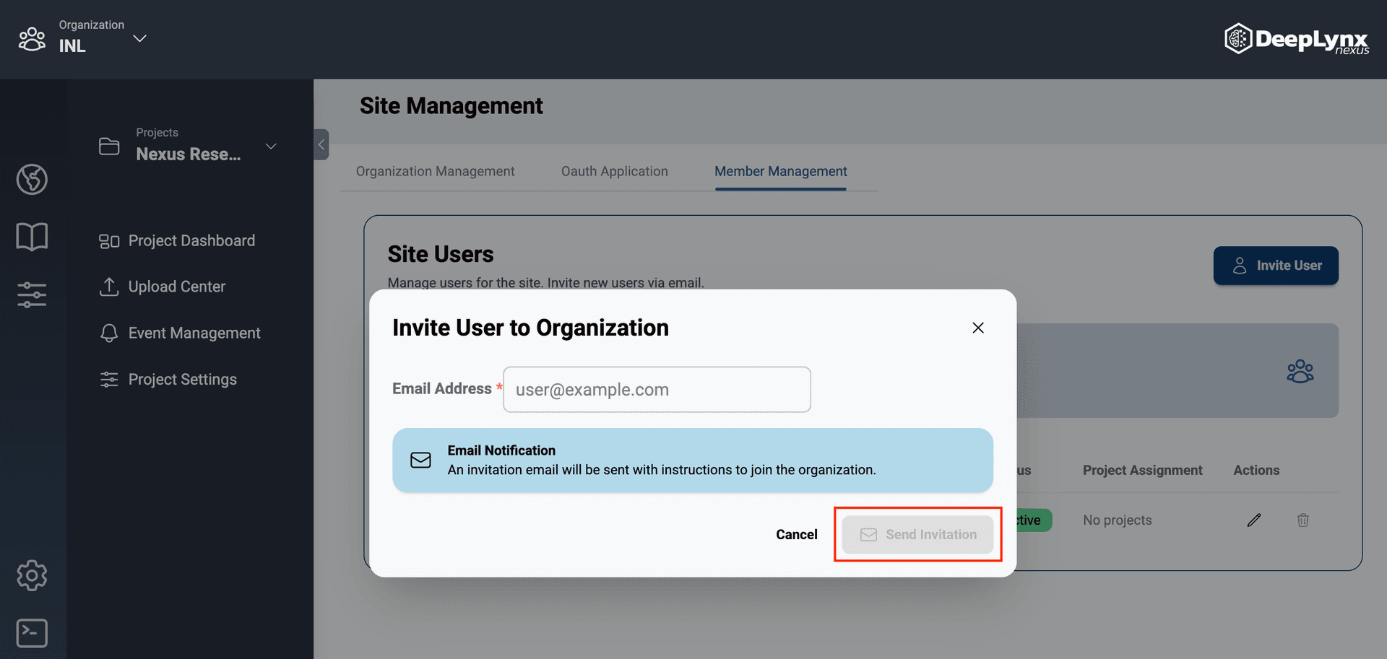This screenshot has height=659, width=1387.
Task: Select the globe icon in the sidebar
Action: (32, 180)
